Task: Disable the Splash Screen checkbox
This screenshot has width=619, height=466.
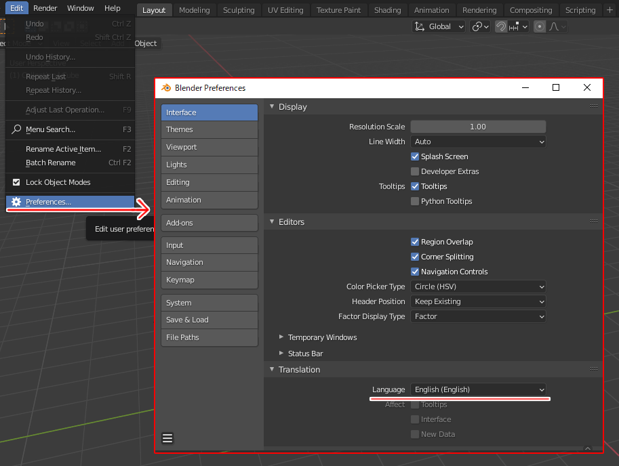Action: (415, 156)
